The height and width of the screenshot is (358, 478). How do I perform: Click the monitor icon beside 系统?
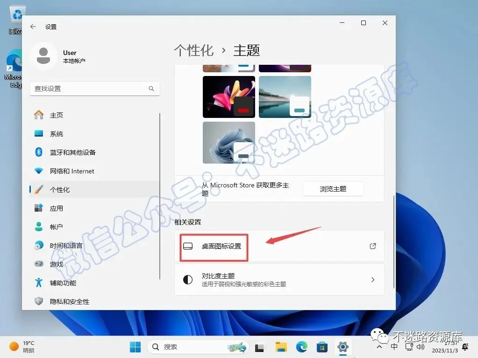(39, 133)
